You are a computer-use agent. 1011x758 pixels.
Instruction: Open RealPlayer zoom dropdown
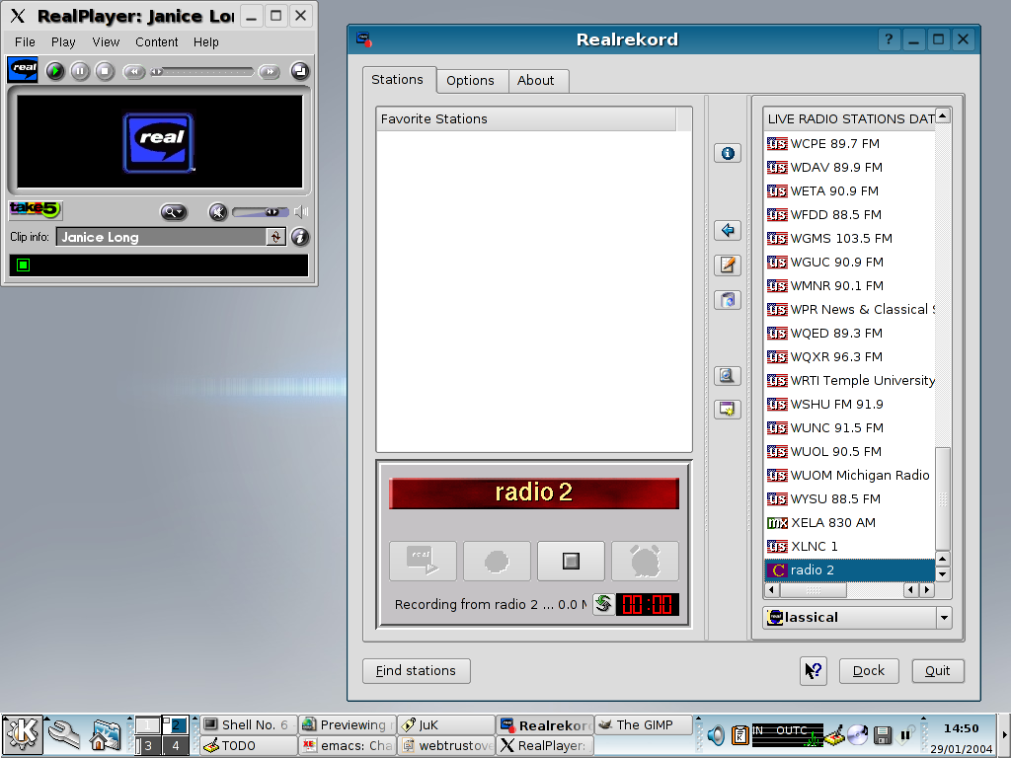point(174,212)
